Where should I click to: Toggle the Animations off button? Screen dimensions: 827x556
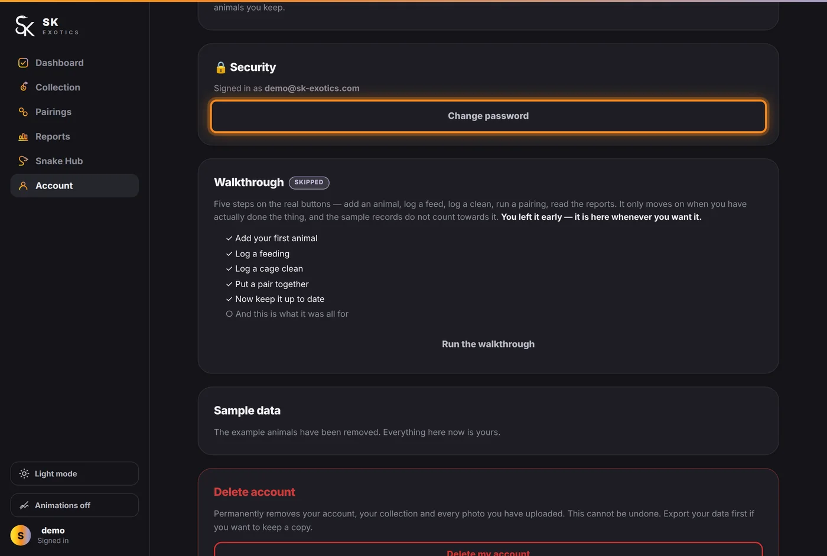coord(74,505)
